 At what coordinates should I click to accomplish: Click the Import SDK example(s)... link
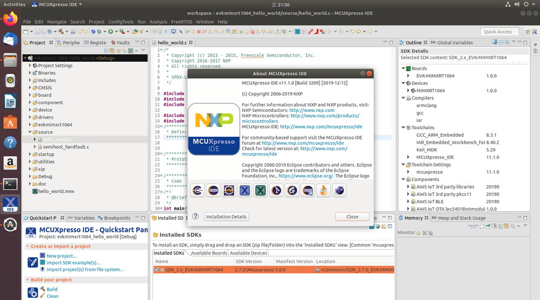pos(74,263)
